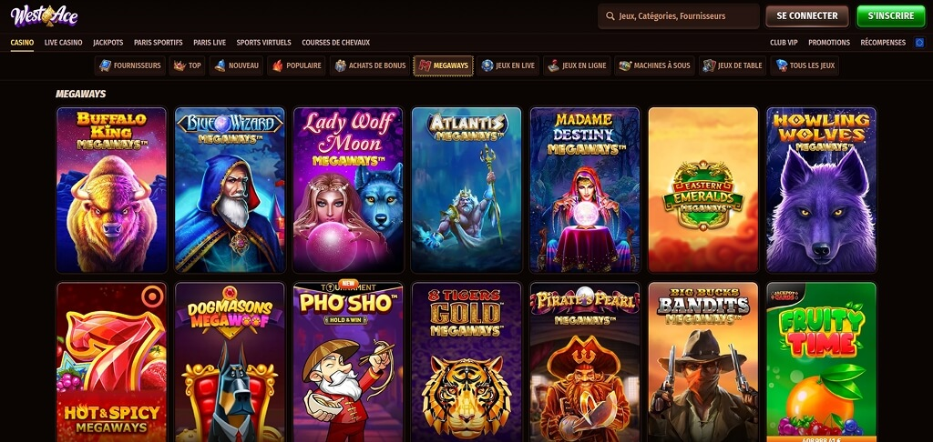The height and width of the screenshot is (442, 933).
Task: Click the West Ace logo
Action: (x=44, y=16)
